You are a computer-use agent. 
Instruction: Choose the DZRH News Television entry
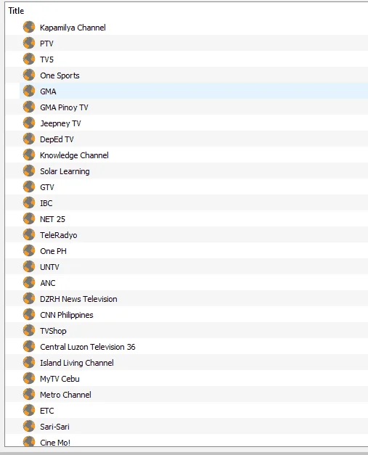click(x=78, y=299)
